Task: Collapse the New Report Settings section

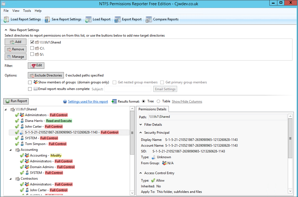Action: [x=6, y=30]
